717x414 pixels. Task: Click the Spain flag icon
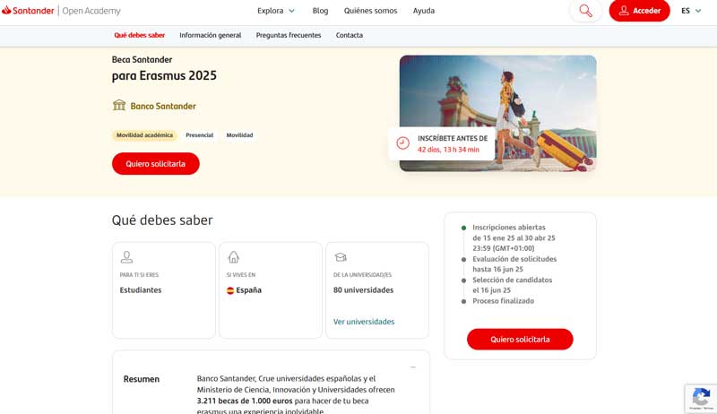click(230, 290)
